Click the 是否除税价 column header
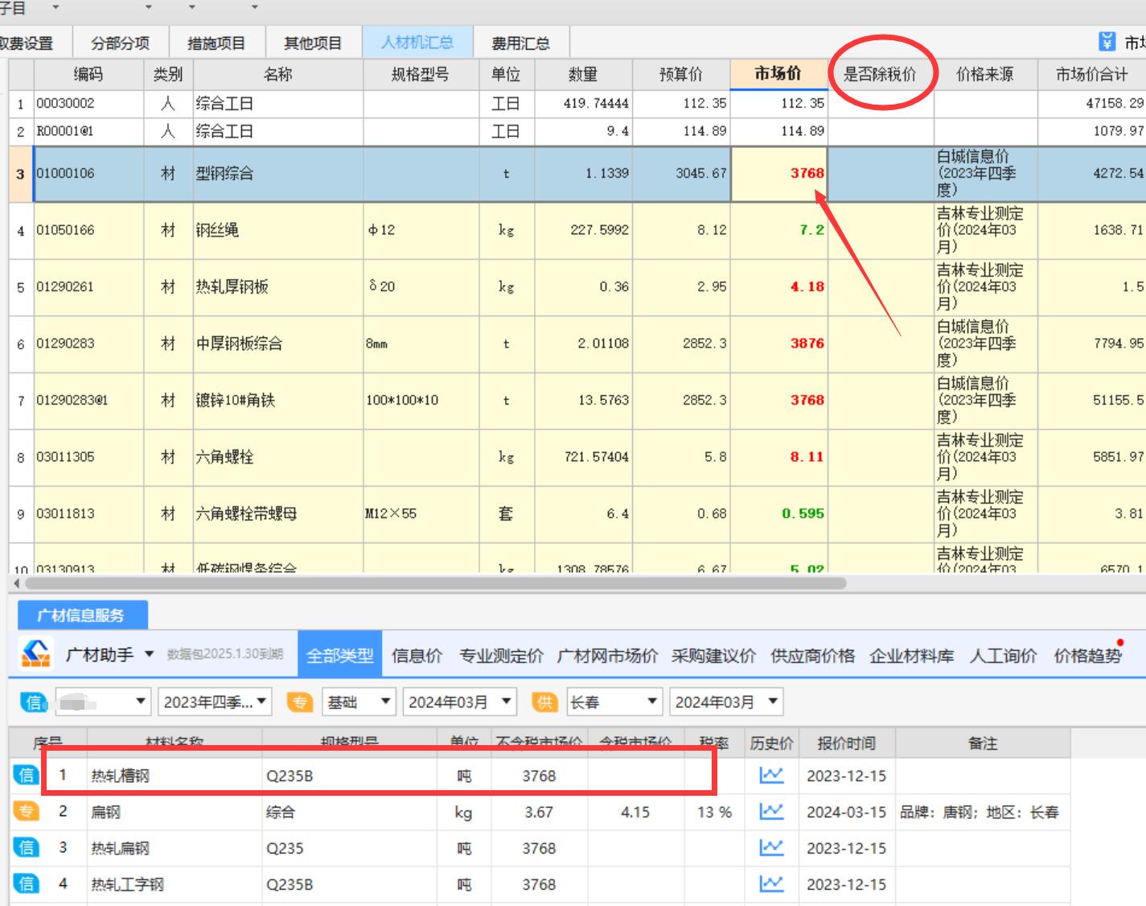 point(880,75)
